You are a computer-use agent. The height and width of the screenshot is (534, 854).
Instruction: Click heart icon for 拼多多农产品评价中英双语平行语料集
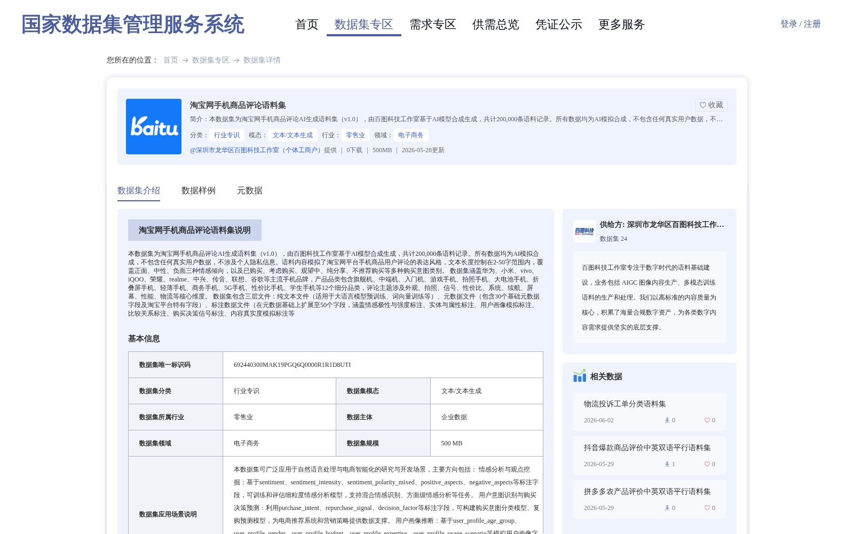click(707, 508)
